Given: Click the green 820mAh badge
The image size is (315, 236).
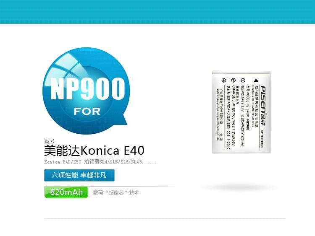Looking at the screenshot, I should click(66, 192).
